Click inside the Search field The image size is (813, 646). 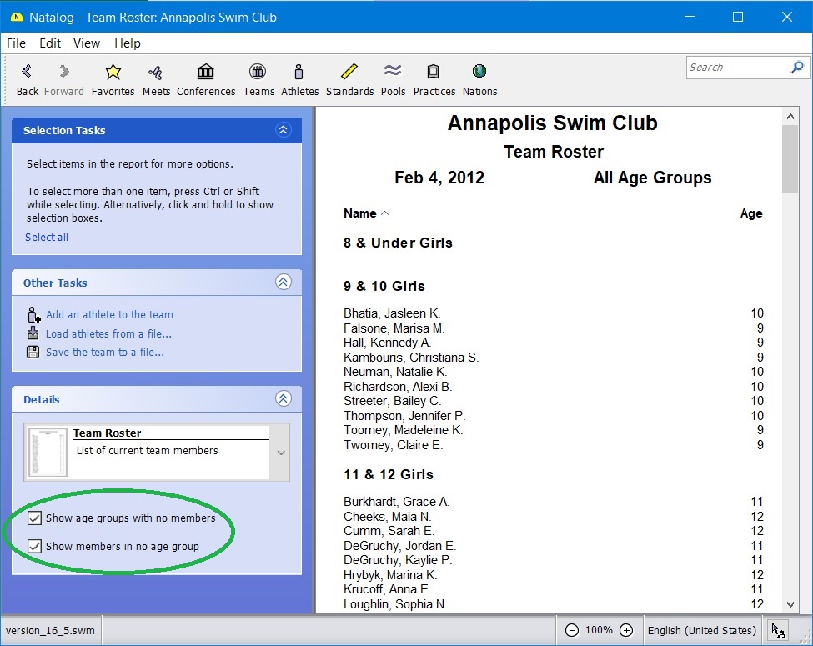click(x=736, y=68)
